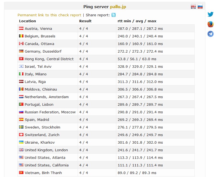The image size is (216, 177).
Task: Click the Telegram icon in right sidebar
Action: click(210, 34)
